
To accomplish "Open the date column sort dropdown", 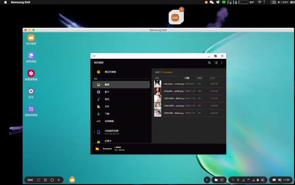I will click(x=191, y=78).
